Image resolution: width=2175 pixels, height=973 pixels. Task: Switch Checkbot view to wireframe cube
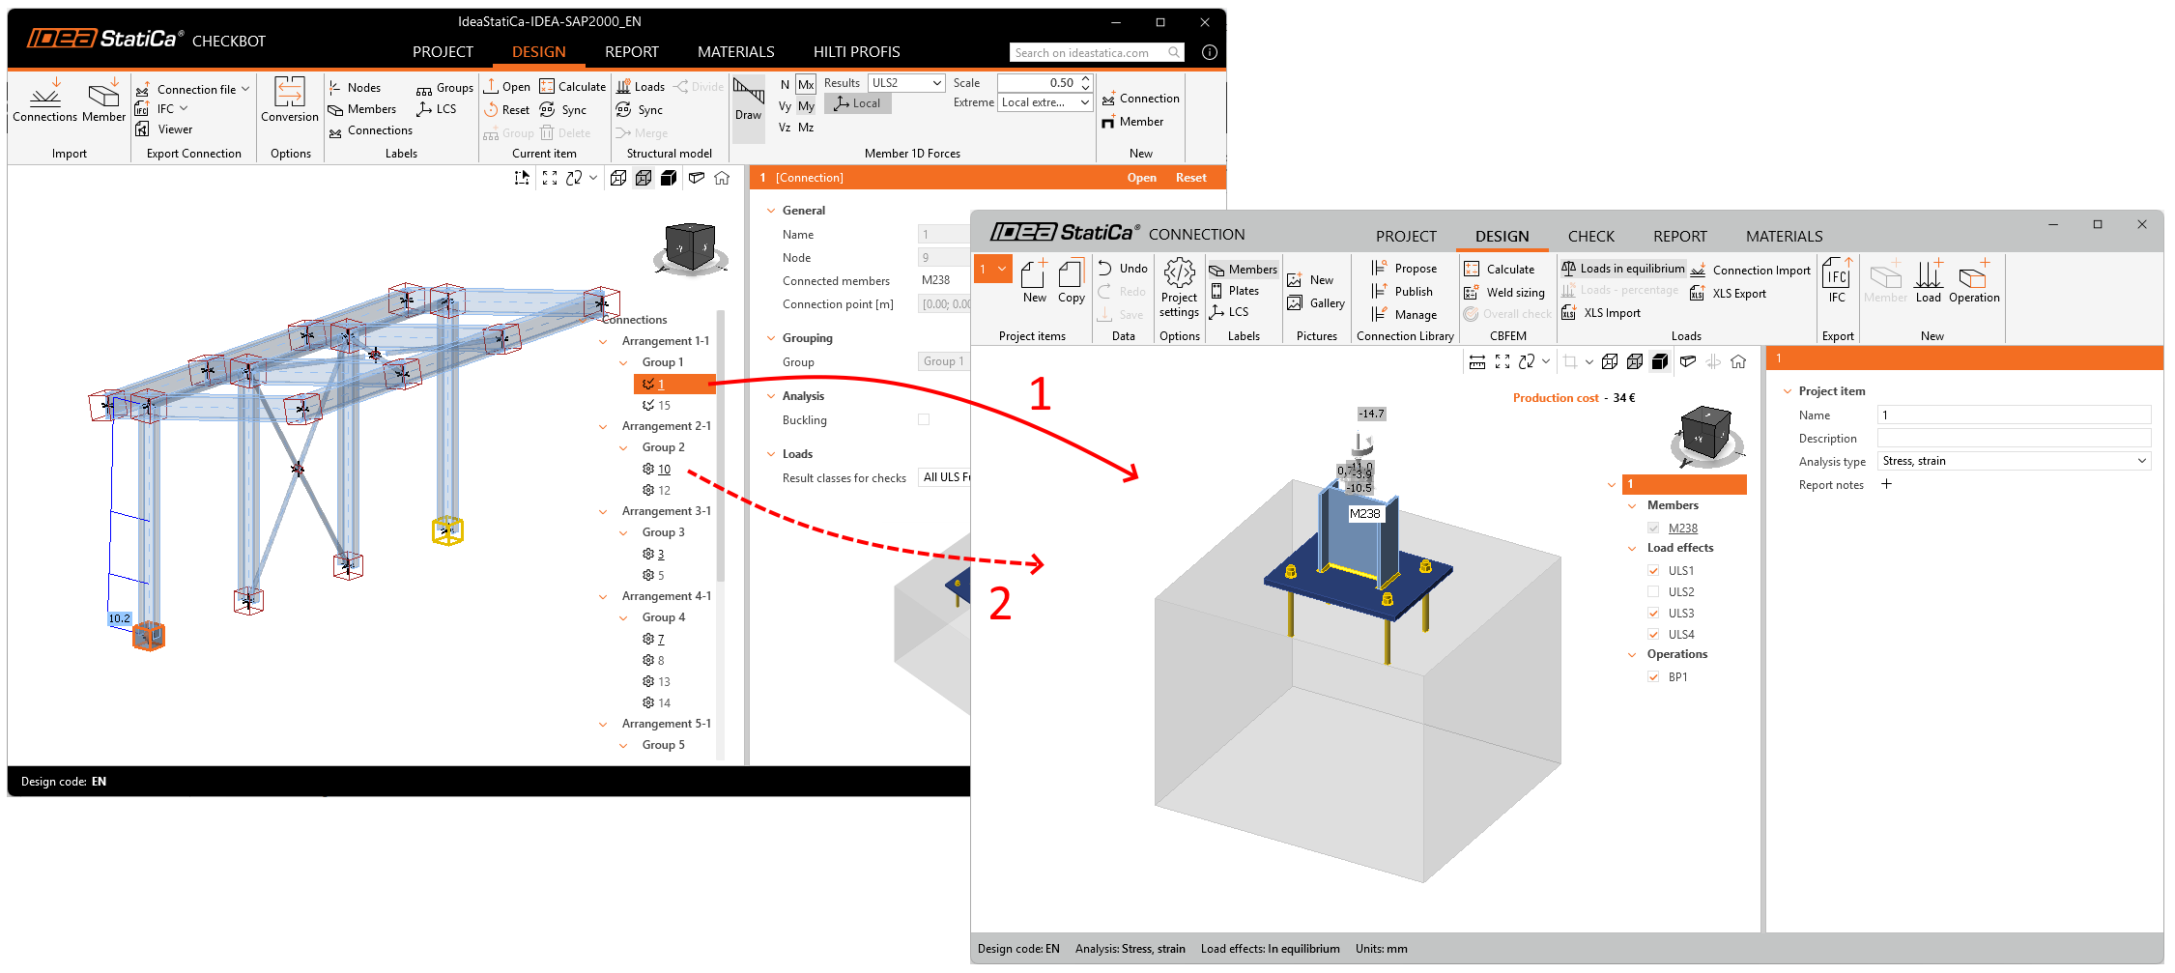[x=618, y=178]
